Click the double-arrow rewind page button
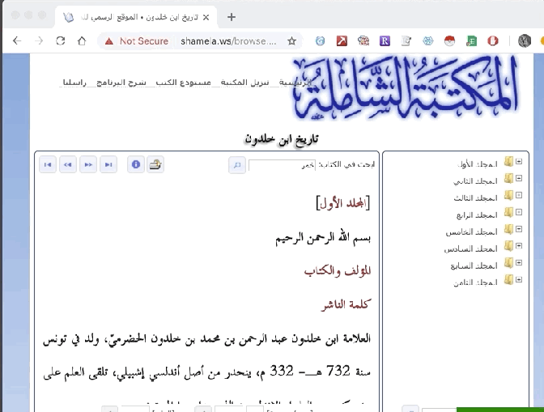 tap(68, 165)
